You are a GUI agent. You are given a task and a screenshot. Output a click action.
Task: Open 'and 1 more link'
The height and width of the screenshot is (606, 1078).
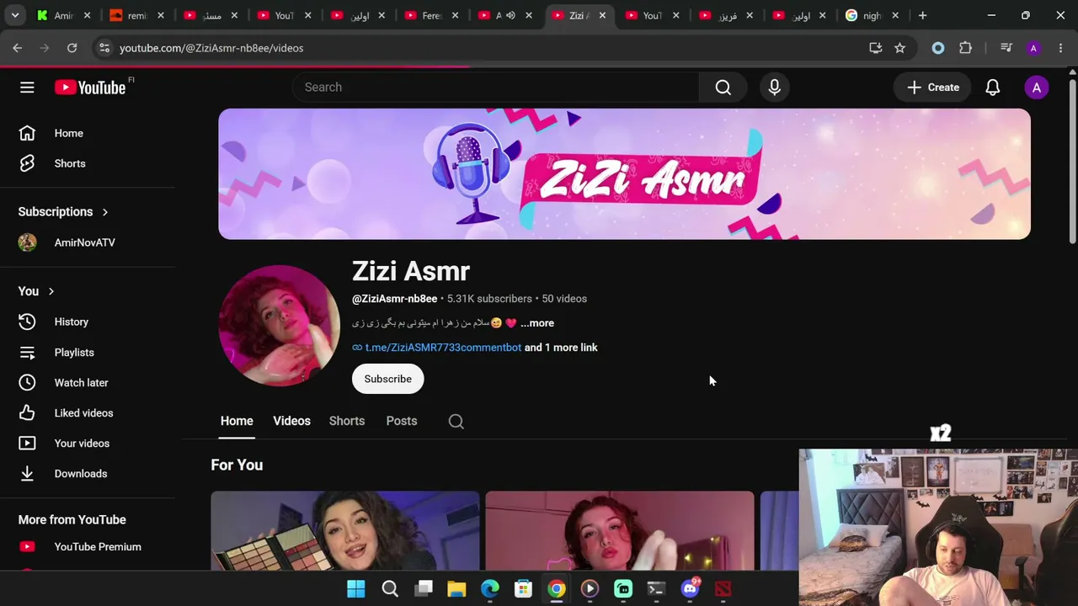pyautogui.click(x=561, y=348)
